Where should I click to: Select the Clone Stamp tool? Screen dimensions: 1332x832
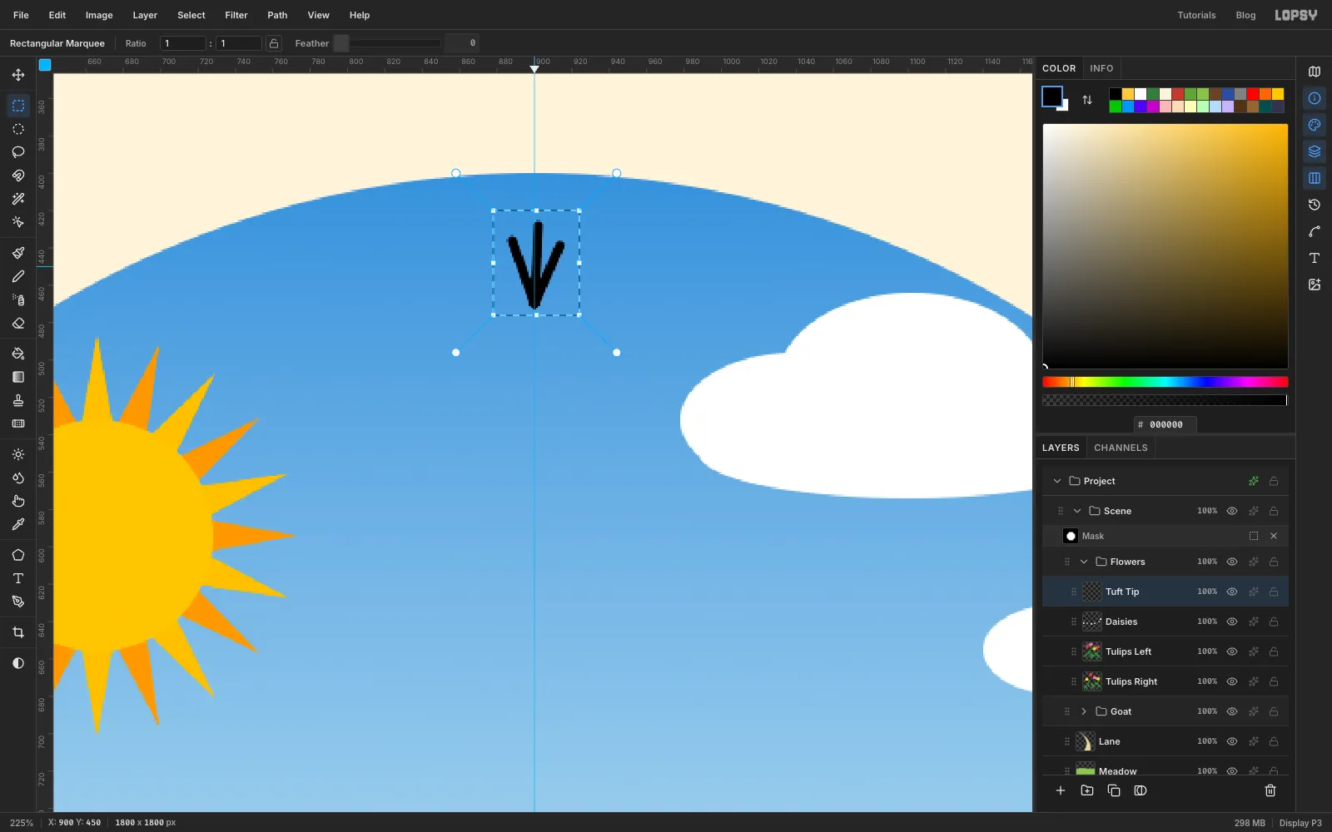[17, 400]
